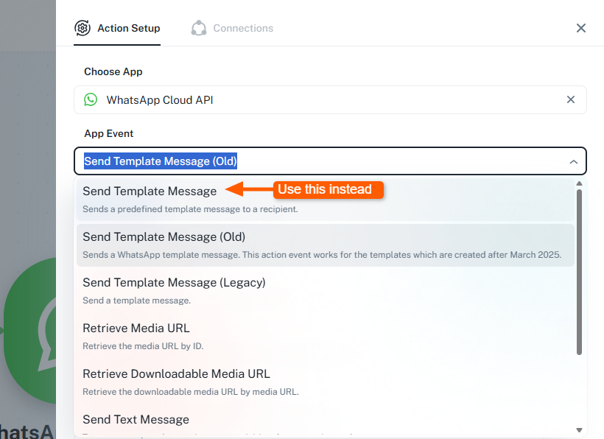Collapse the App Event dropdown chevron

pyautogui.click(x=574, y=162)
